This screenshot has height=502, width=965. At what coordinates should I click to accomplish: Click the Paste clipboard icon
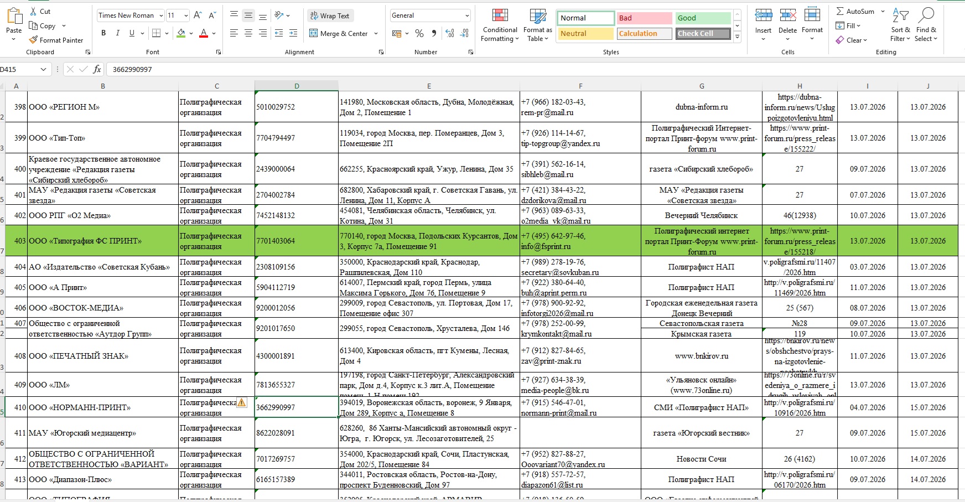(x=14, y=17)
